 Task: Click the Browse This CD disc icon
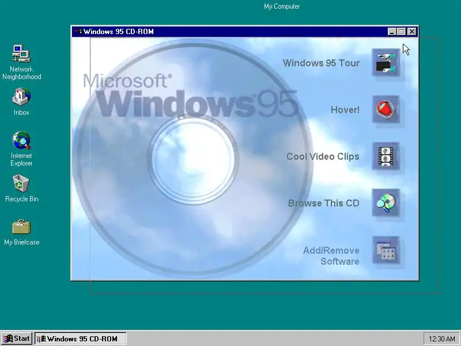[x=386, y=203]
